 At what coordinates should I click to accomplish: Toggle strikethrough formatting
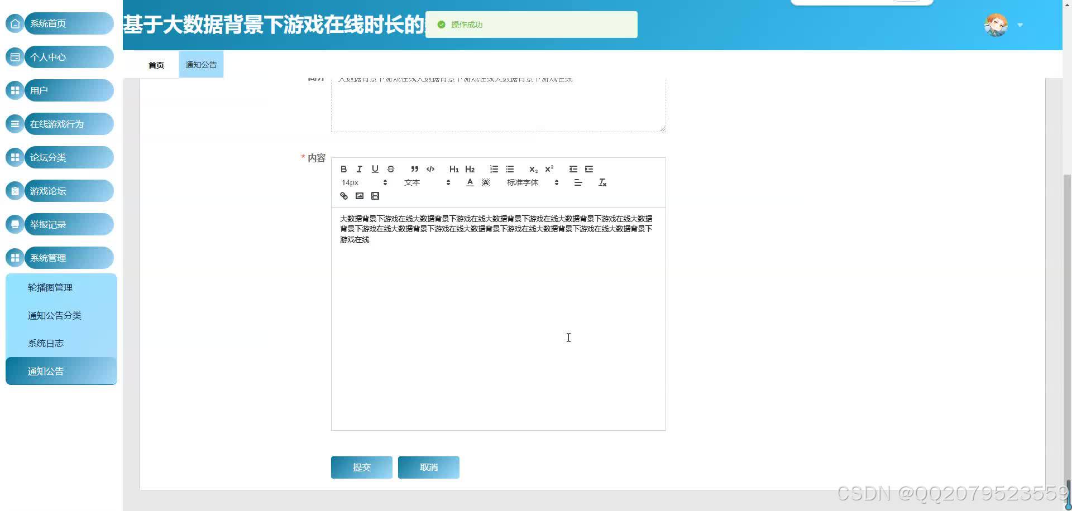click(x=391, y=169)
